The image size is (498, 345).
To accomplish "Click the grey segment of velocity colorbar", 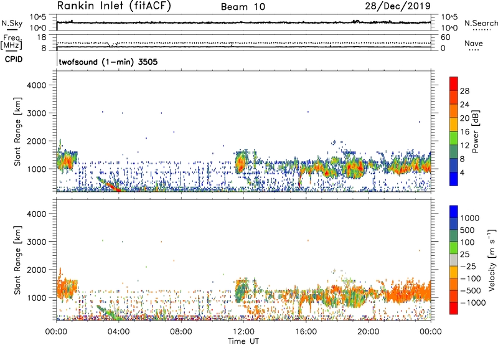I will click(x=454, y=260).
